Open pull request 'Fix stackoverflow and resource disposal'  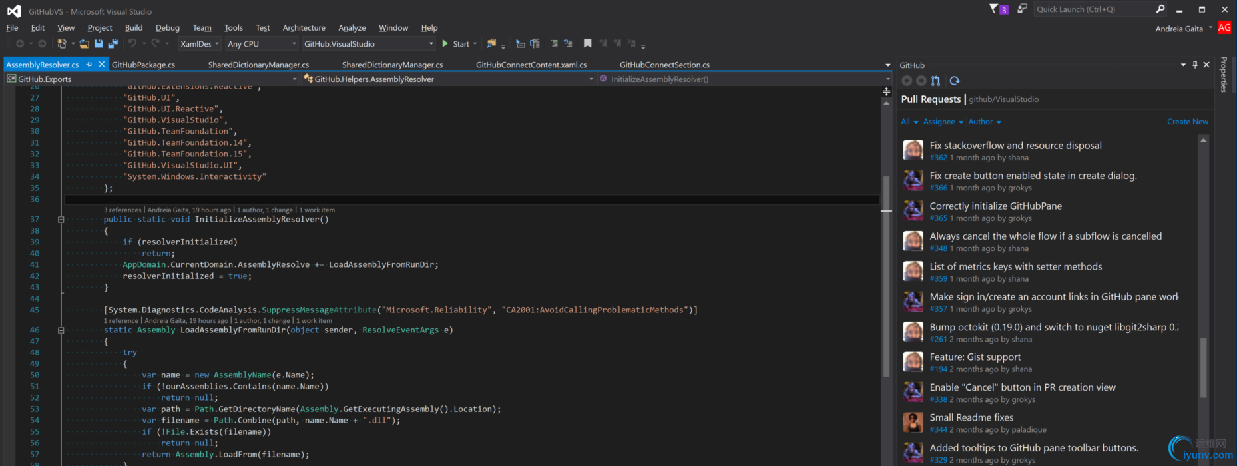click(1016, 146)
